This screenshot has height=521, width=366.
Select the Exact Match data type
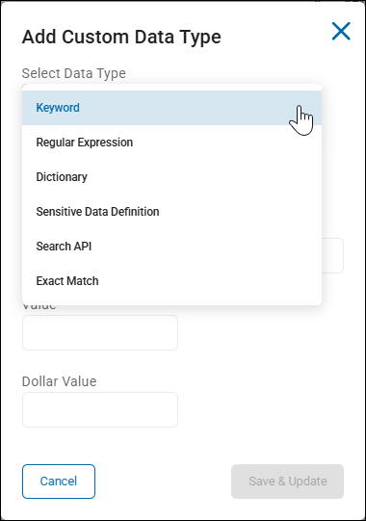171,281
